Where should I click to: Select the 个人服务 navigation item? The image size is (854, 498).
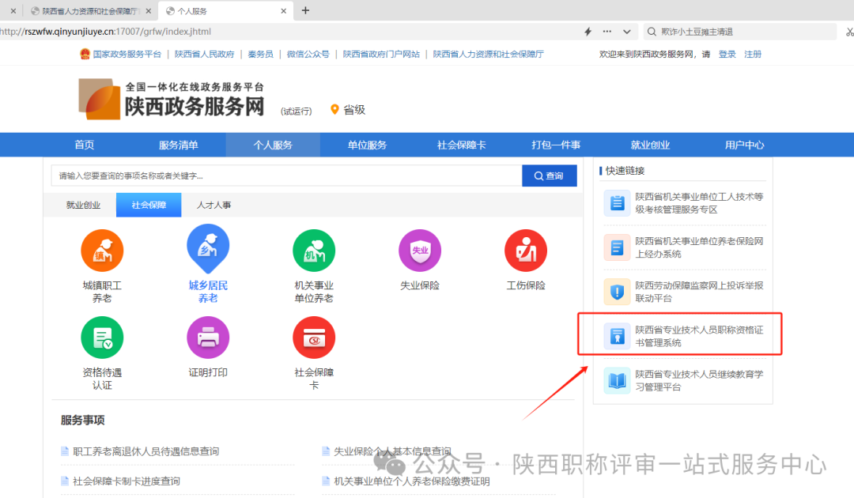click(273, 145)
